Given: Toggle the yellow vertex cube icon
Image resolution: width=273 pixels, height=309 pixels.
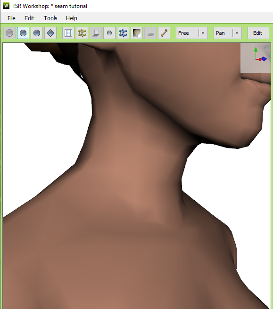Looking at the screenshot, I should coord(82,33).
